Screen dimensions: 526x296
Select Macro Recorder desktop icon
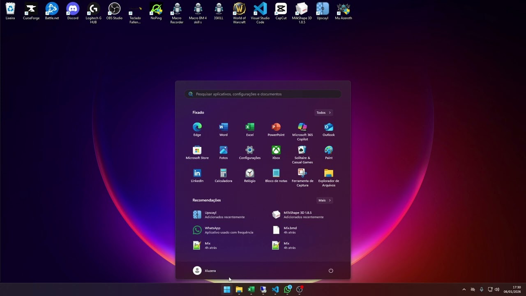[x=177, y=13]
